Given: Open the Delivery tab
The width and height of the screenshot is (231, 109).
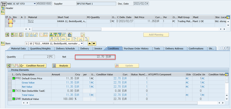Looking at the screenshot, I should click(85, 48).
